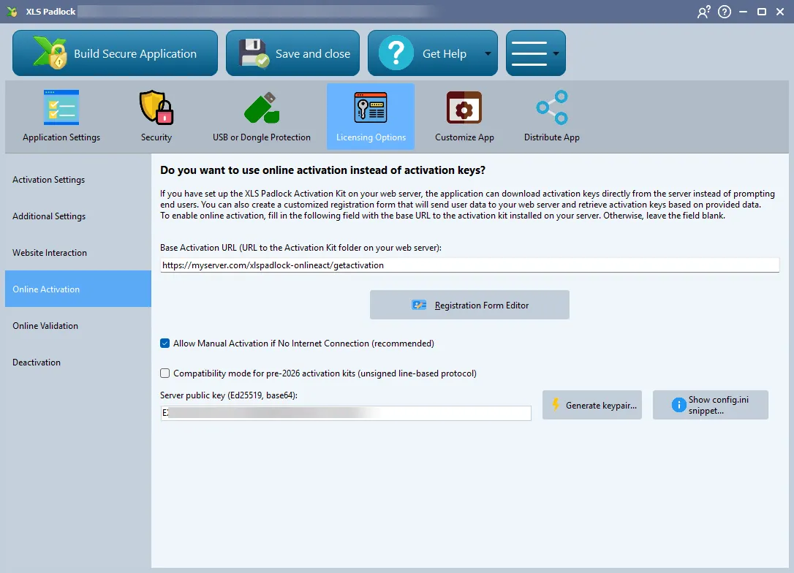
Task: Open USB or Dongle Protection section
Action: 262,116
